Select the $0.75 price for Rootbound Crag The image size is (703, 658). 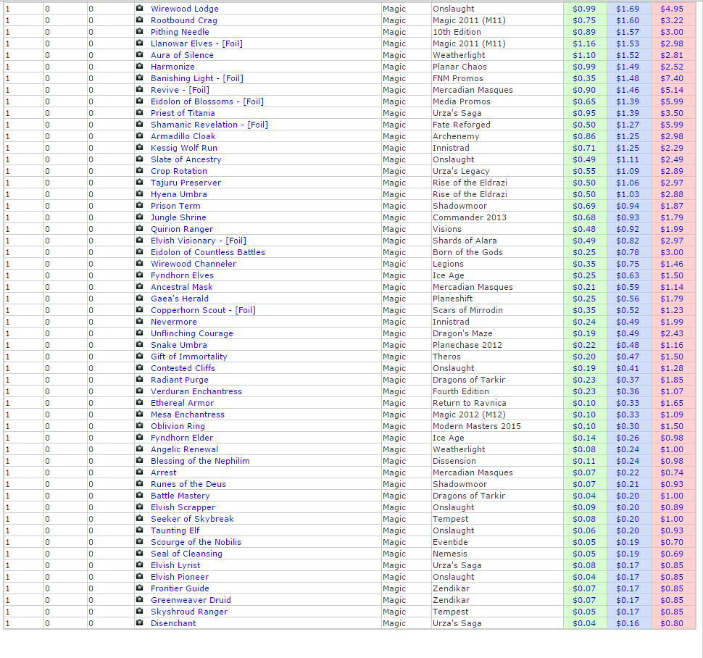(583, 20)
